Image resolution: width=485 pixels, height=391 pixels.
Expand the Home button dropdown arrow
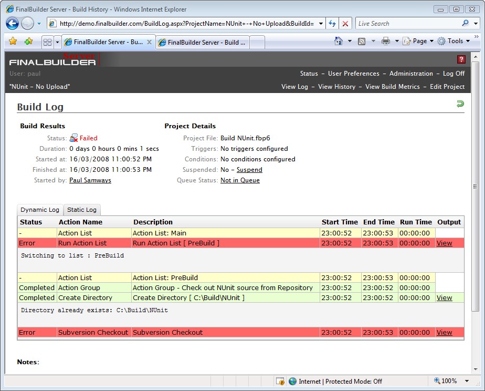tap(350, 41)
